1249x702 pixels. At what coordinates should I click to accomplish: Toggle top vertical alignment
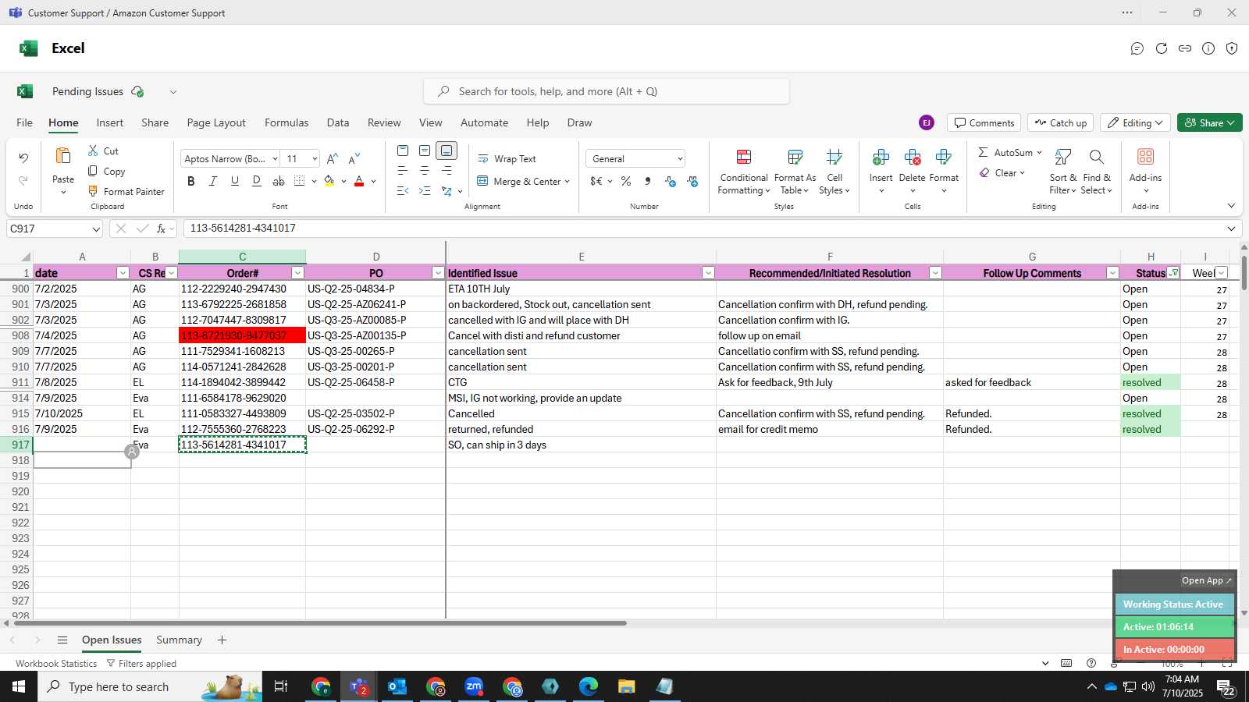click(403, 151)
